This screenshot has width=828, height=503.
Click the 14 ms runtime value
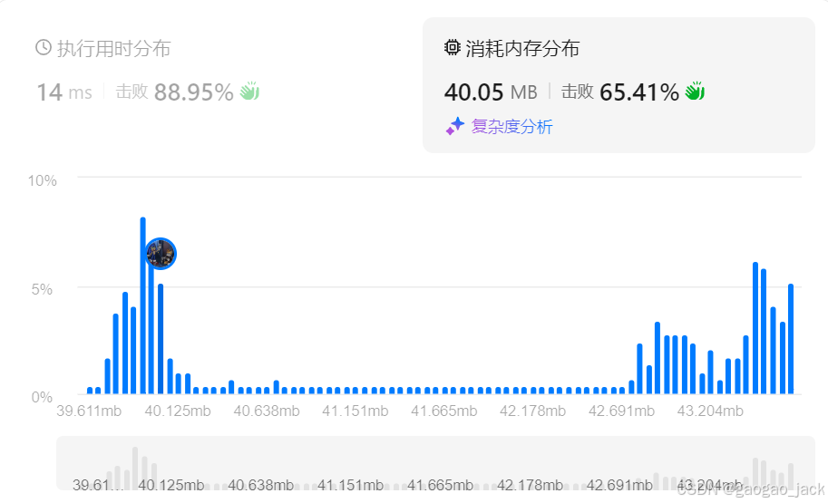[64, 92]
